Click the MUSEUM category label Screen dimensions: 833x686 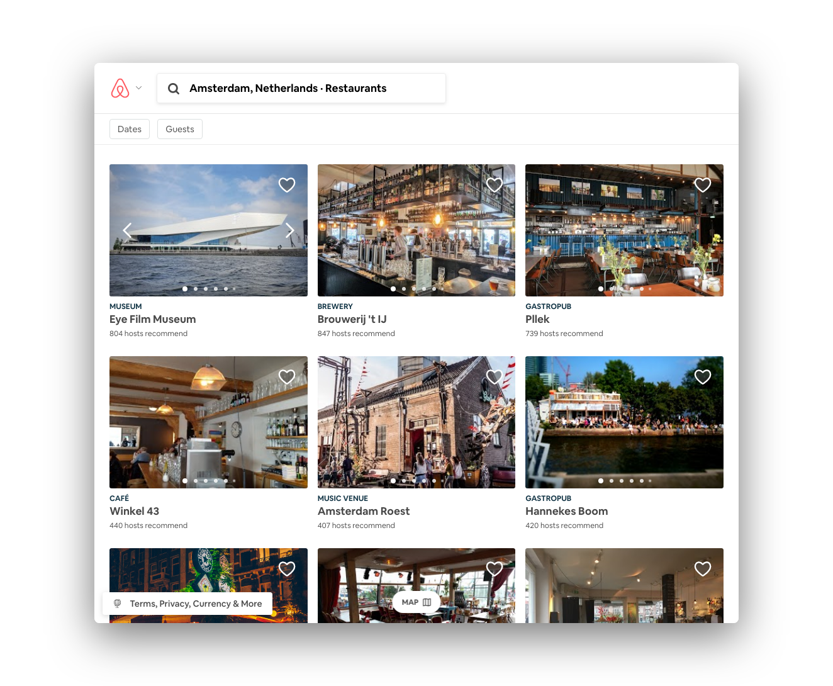click(126, 306)
